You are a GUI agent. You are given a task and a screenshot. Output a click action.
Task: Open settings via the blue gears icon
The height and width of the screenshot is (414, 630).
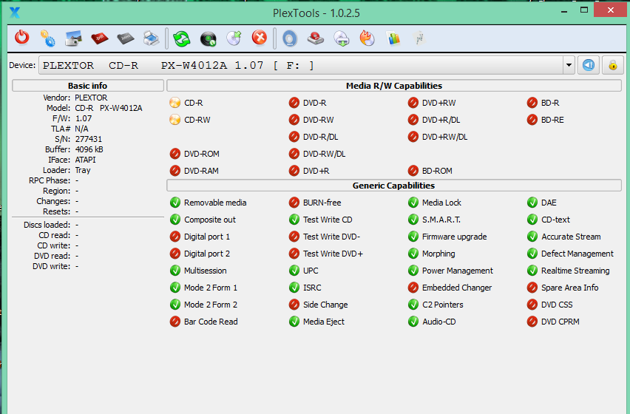coord(48,38)
